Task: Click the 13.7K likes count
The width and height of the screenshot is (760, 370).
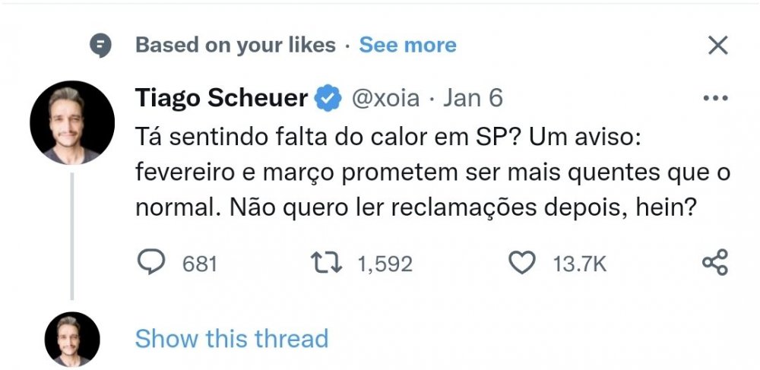Action: pyautogui.click(x=580, y=264)
